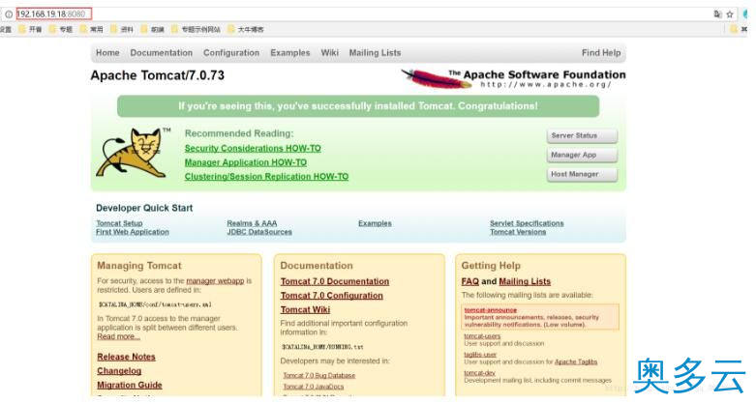
Task: Open the Apache Taglibs link
Action: (576, 361)
